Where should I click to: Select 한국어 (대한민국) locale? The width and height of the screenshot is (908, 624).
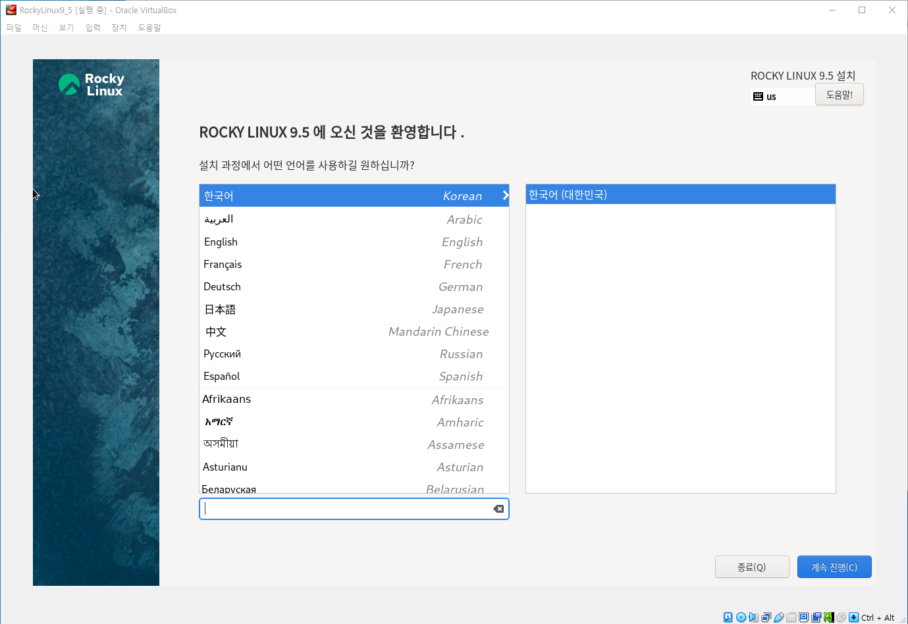coord(681,195)
